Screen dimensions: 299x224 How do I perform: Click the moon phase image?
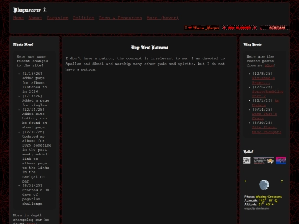click(x=264, y=185)
